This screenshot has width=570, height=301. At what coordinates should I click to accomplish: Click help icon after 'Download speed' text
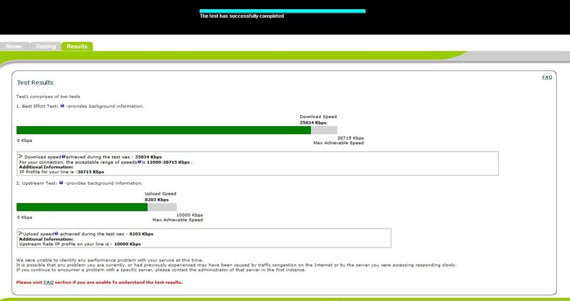(63, 156)
